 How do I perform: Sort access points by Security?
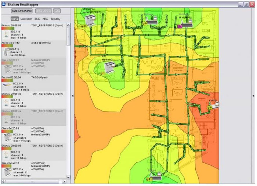coord(55,19)
